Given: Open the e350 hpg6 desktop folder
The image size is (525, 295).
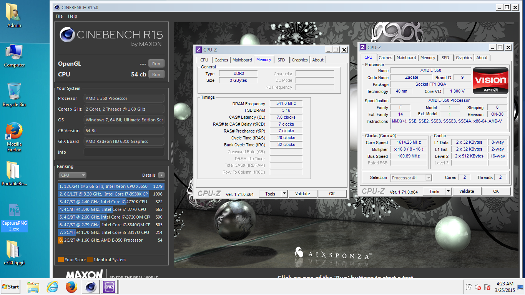Looking at the screenshot, I should (x=14, y=253).
